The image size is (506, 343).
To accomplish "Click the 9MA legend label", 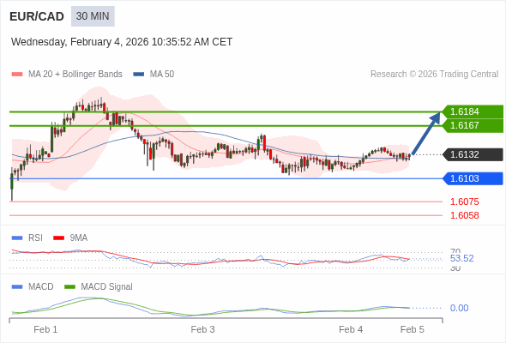I will click(79, 238).
